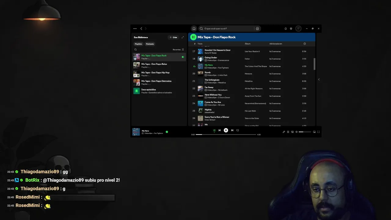Filter library by Podcasts
The image size is (391, 220).
(150, 44)
